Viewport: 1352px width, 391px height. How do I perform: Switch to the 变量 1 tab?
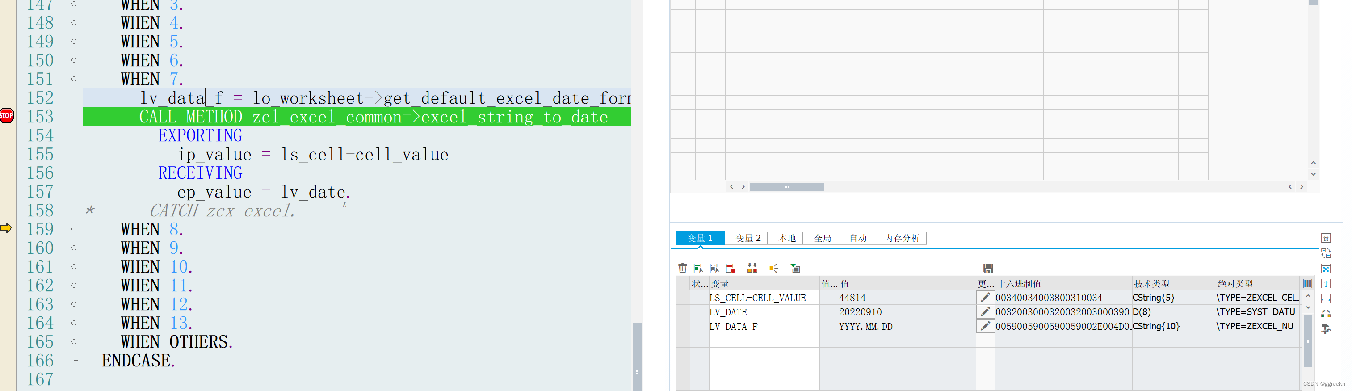click(x=700, y=238)
